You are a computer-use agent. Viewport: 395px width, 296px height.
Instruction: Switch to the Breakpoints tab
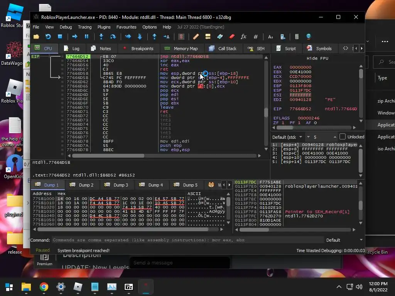click(138, 49)
